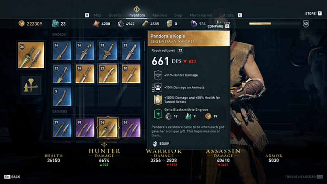Viewport: 327px width, 184px height.
Task: Go to the Map tab
Action: [98, 15]
